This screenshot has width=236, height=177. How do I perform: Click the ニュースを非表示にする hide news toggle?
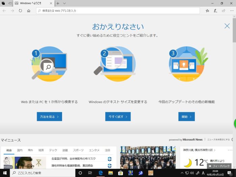pyautogui.click(x=218, y=140)
